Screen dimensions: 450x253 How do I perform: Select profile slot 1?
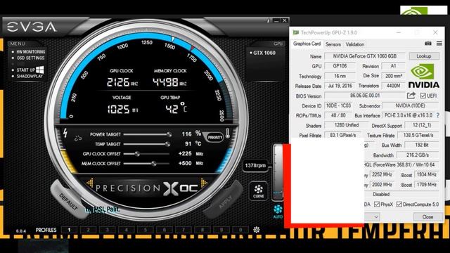[69, 230]
